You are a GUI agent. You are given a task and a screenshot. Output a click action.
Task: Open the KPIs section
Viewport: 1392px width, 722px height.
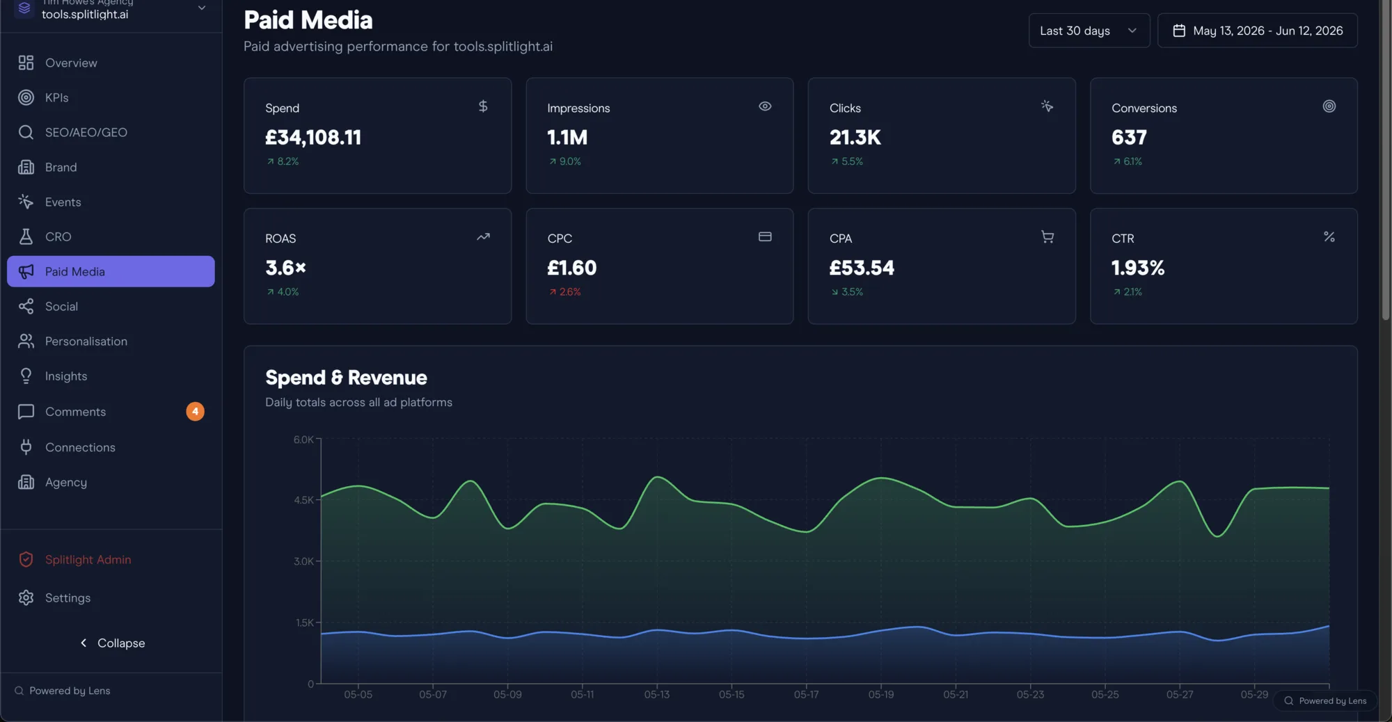coord(111,97)
